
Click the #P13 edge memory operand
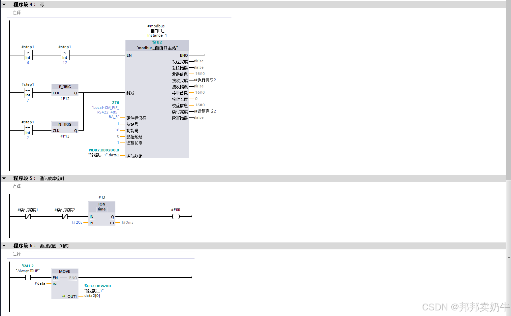point(65,136)
